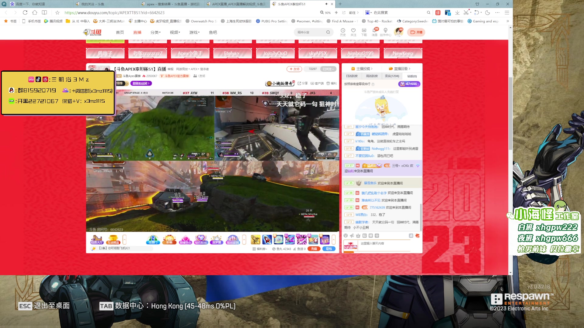Open browser hamburger main menu
Viewport: 584px width, 328px height.
pyautogui.click(x=507, y=12)
